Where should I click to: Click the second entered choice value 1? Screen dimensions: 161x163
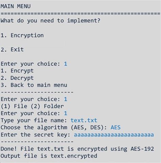pos(66,99)
